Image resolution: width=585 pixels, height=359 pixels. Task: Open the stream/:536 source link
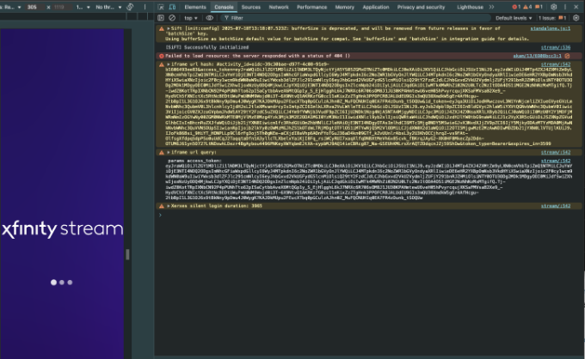tap(556, 47)
